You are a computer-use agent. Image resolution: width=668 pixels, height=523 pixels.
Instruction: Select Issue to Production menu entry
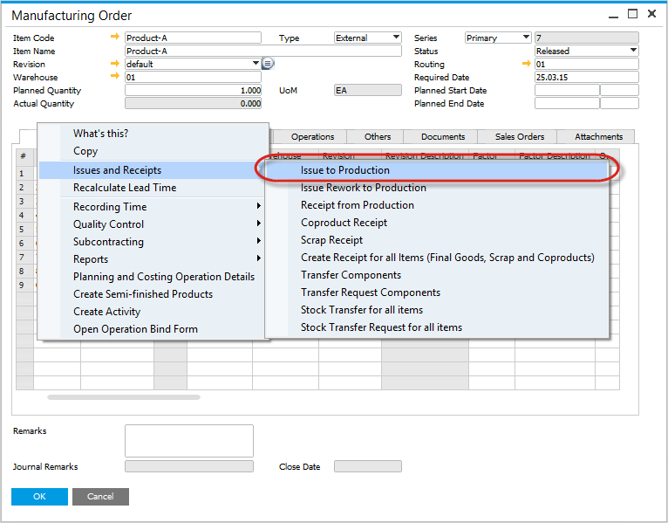tap(345, 170)
